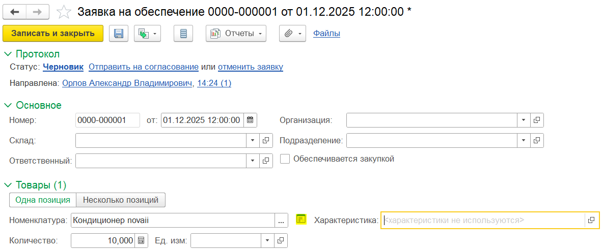Open the Подразделение dropdown list
Viewport: 603px width, 251px height.
pyautogui.click(x=524, y=140)
